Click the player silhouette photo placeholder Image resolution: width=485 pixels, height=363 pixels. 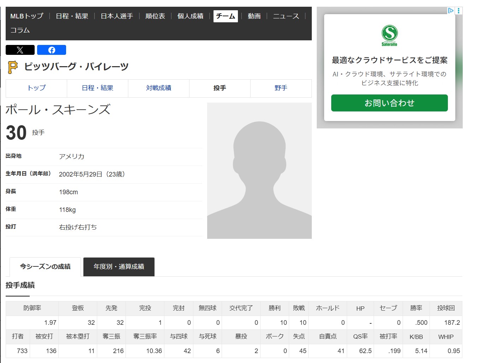coord(259,171)
